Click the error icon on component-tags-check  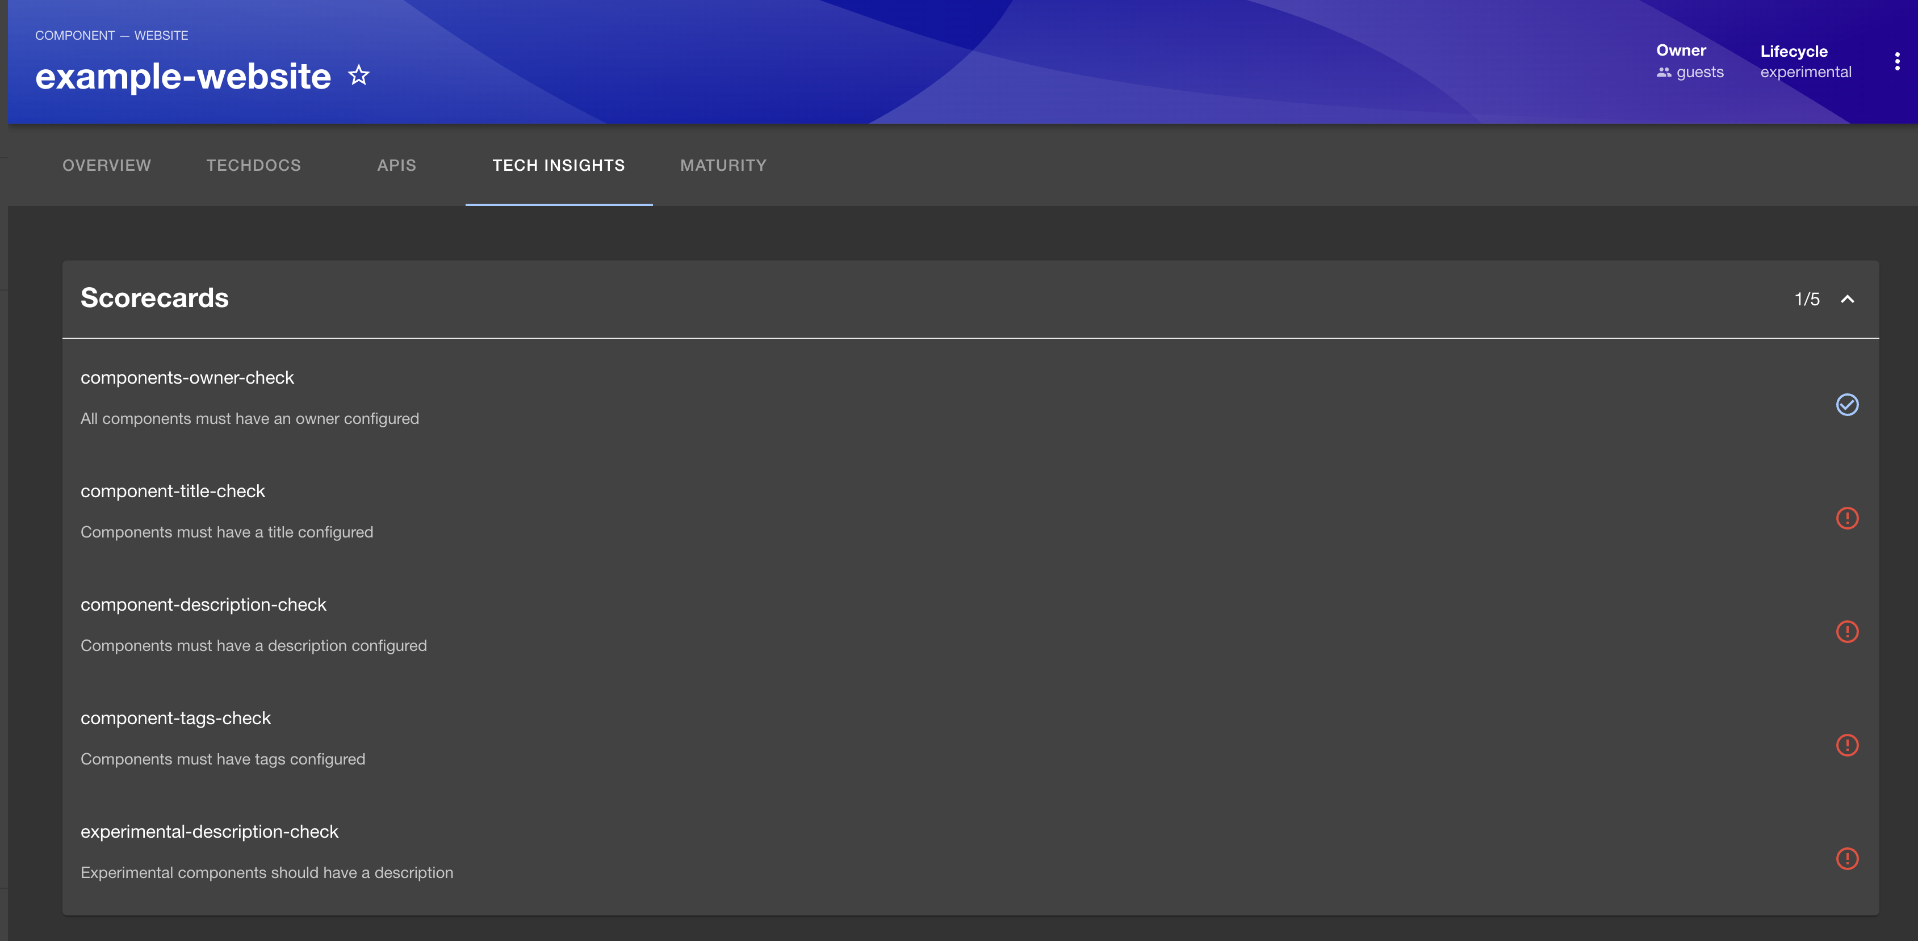tap(1847, 745)
